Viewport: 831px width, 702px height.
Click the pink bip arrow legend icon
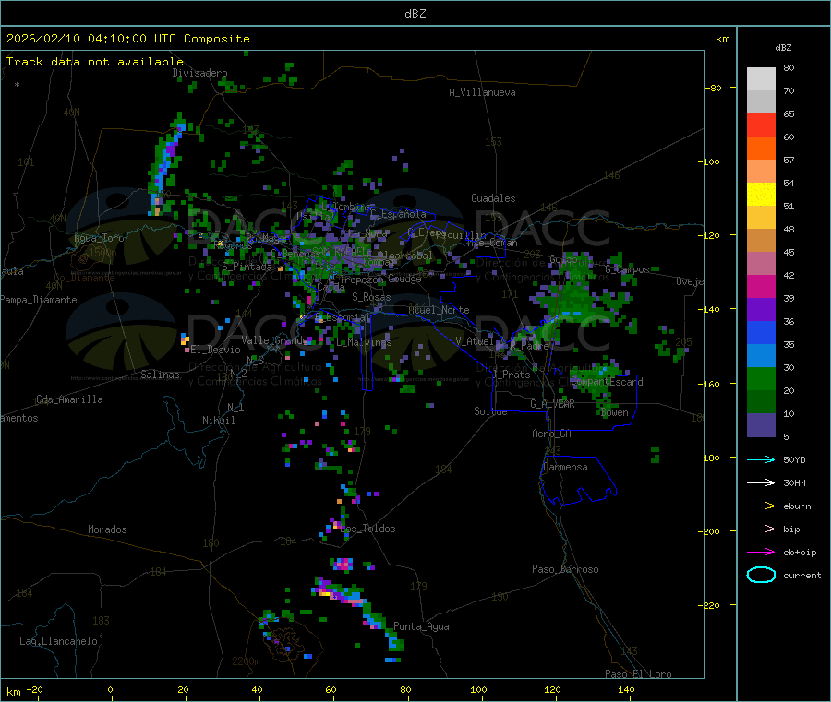pyautogui.click(x=761, y=529)
